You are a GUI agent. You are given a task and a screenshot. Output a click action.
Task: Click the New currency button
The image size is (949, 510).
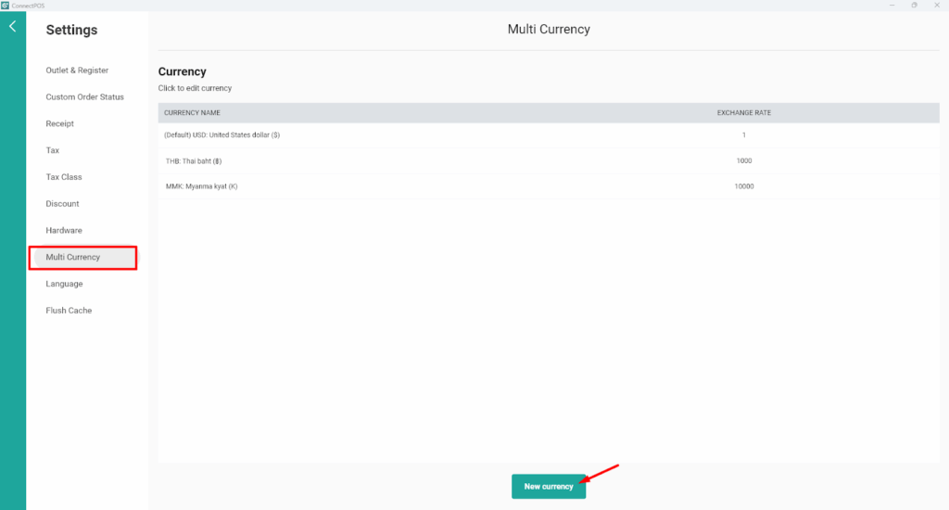[549, 487]
